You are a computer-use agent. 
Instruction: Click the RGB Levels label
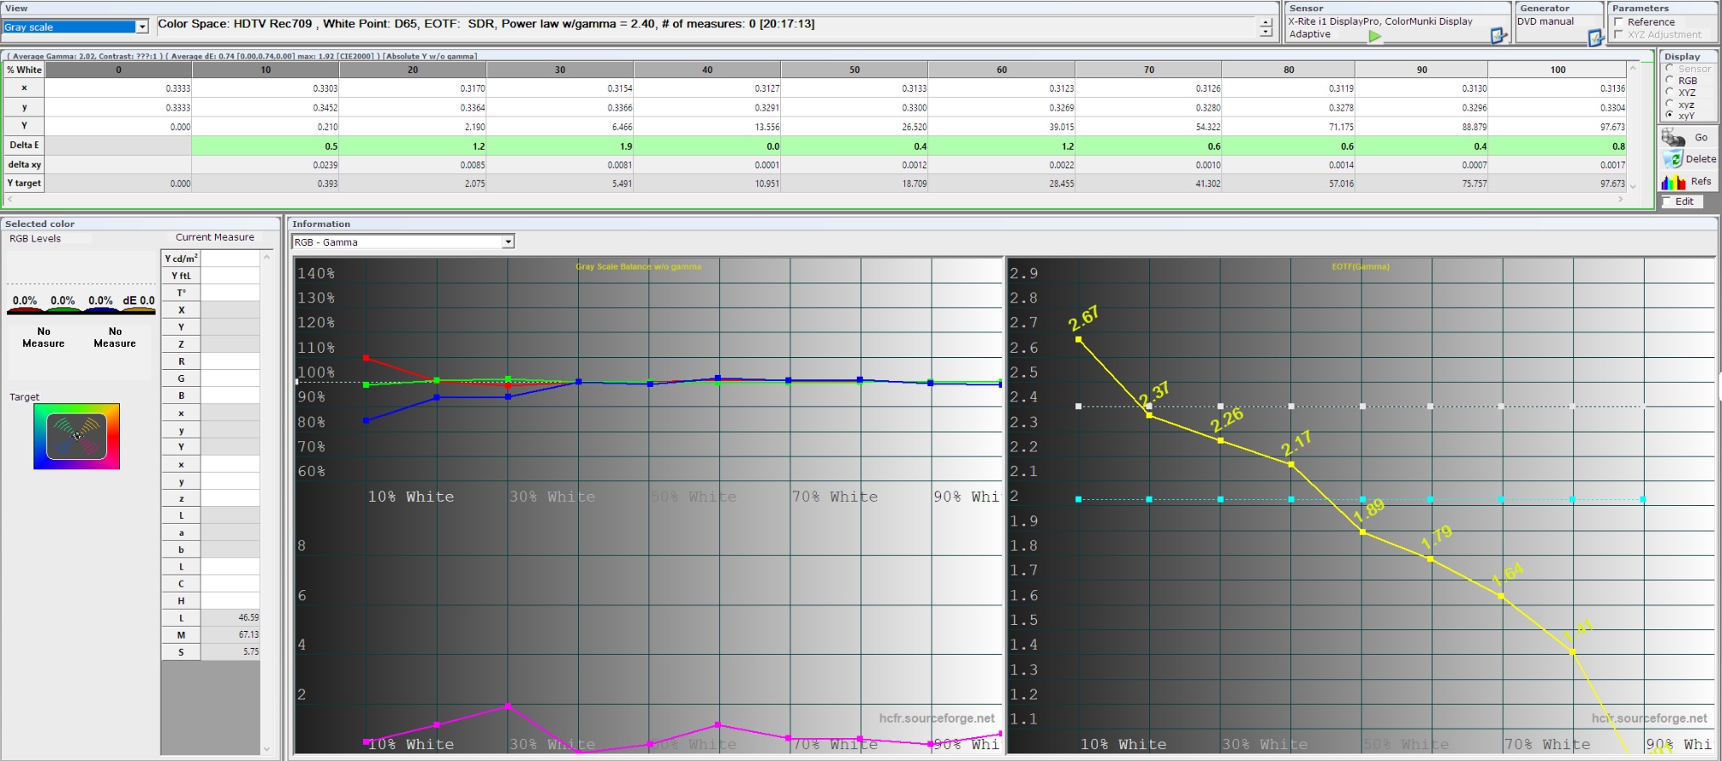point(35,239)
